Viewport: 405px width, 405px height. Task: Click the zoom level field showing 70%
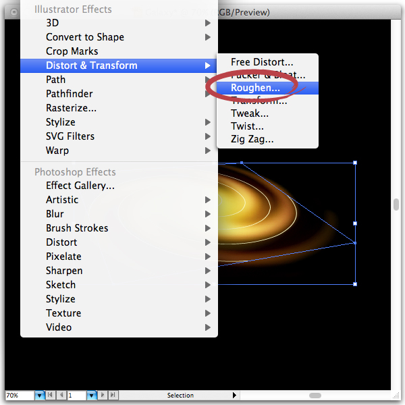20,396
